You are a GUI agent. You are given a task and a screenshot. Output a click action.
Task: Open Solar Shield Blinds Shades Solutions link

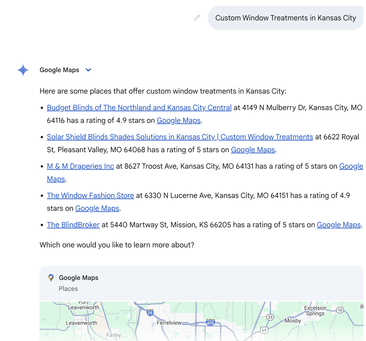click(180, 137)
